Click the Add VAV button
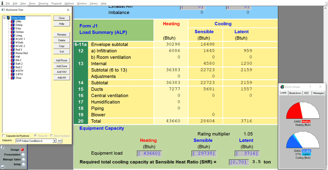 [62, 72]
